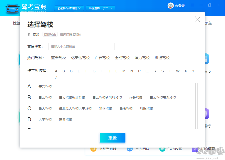The image size is (225, 160).
Task: Click the 驾考宝典 car logo
Action: [12, 8]
